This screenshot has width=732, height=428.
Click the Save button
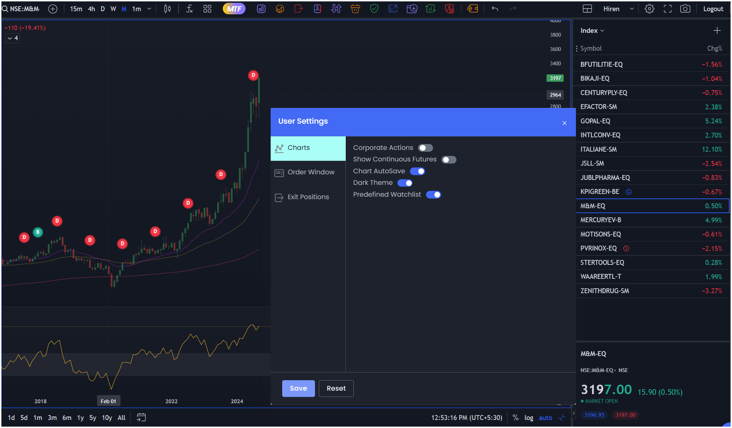(298, 389)
